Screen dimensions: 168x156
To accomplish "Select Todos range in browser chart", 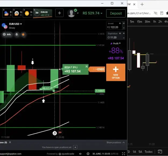I will coord(148,152).
